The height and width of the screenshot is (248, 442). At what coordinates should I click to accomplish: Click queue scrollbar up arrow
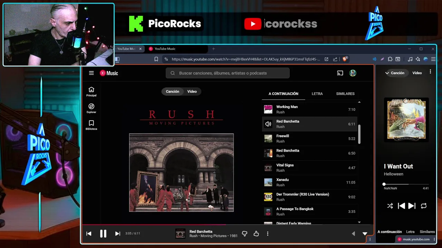pos(359,102)
